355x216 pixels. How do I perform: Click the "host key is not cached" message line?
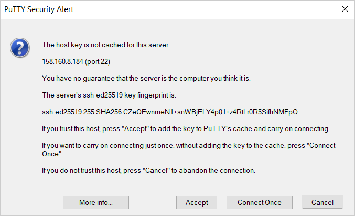[x=106, y=45]
